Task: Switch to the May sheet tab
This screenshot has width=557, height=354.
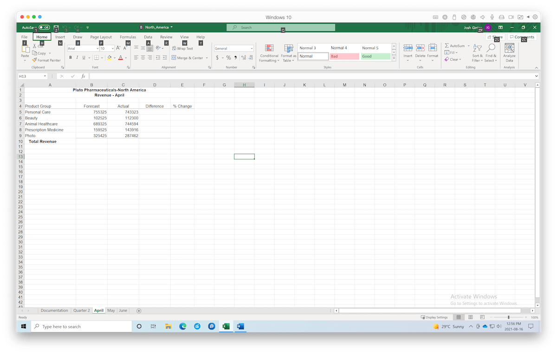Action: (111, 310)
